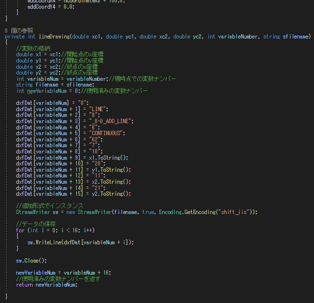This screenshot has height=303, width=314.
Task: Click the comment "//変数の格納"
Action: pyautogui.click(x=33, y=49)
